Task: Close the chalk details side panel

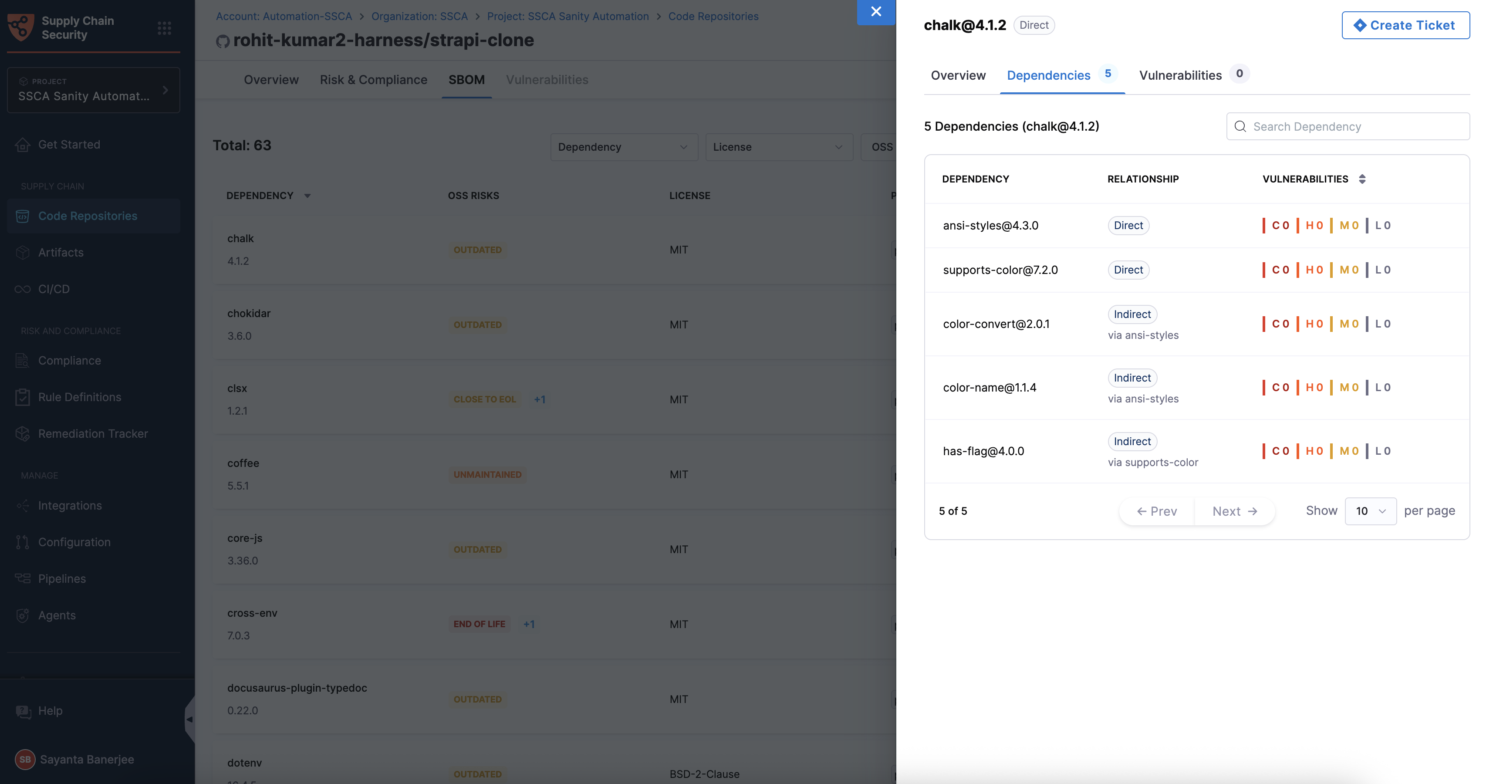Action: coord(876,12)
